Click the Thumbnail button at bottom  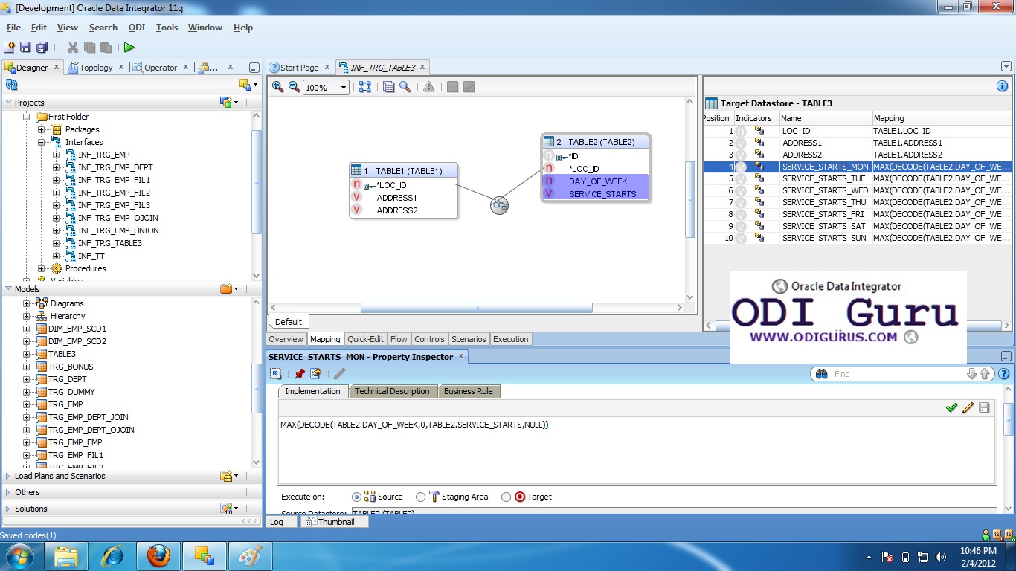(x=335, y=522)
